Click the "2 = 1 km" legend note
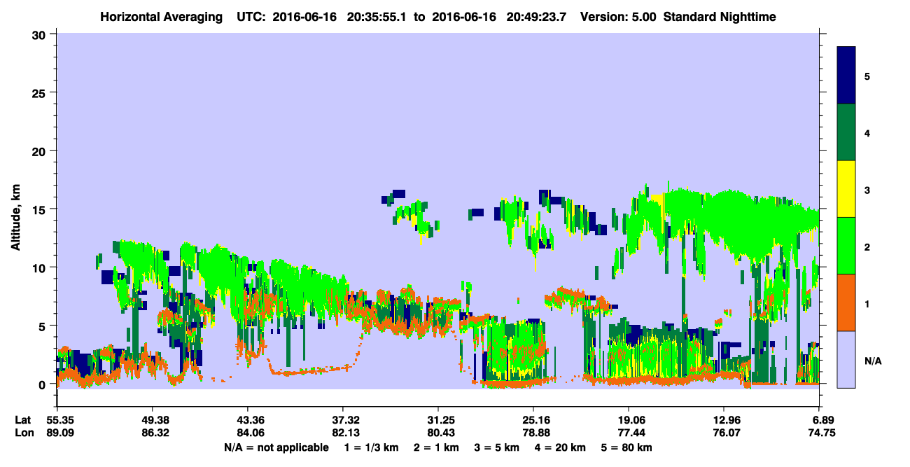The width and height of the screenshot is (910, 467). (437, 447)
